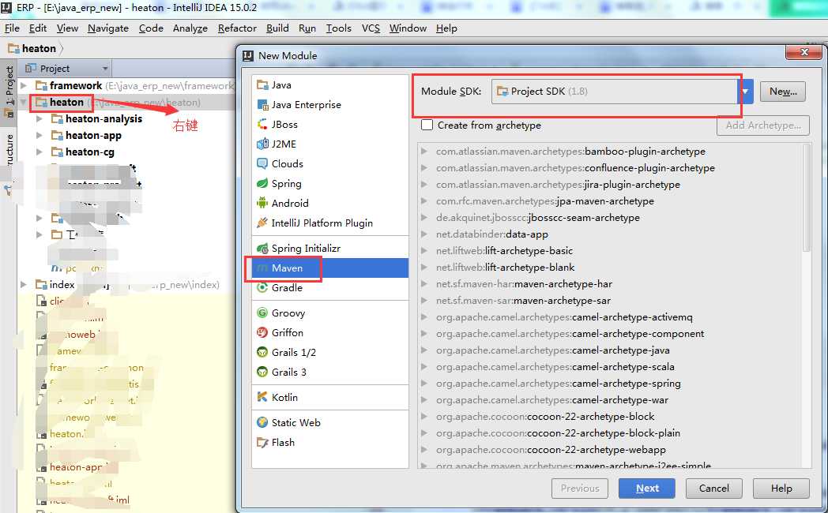Image resolution: width=828 pixels, height=513 pixels.
Task: Choose Java Enterprise icon in module list
Action: [x=262, y=104]
